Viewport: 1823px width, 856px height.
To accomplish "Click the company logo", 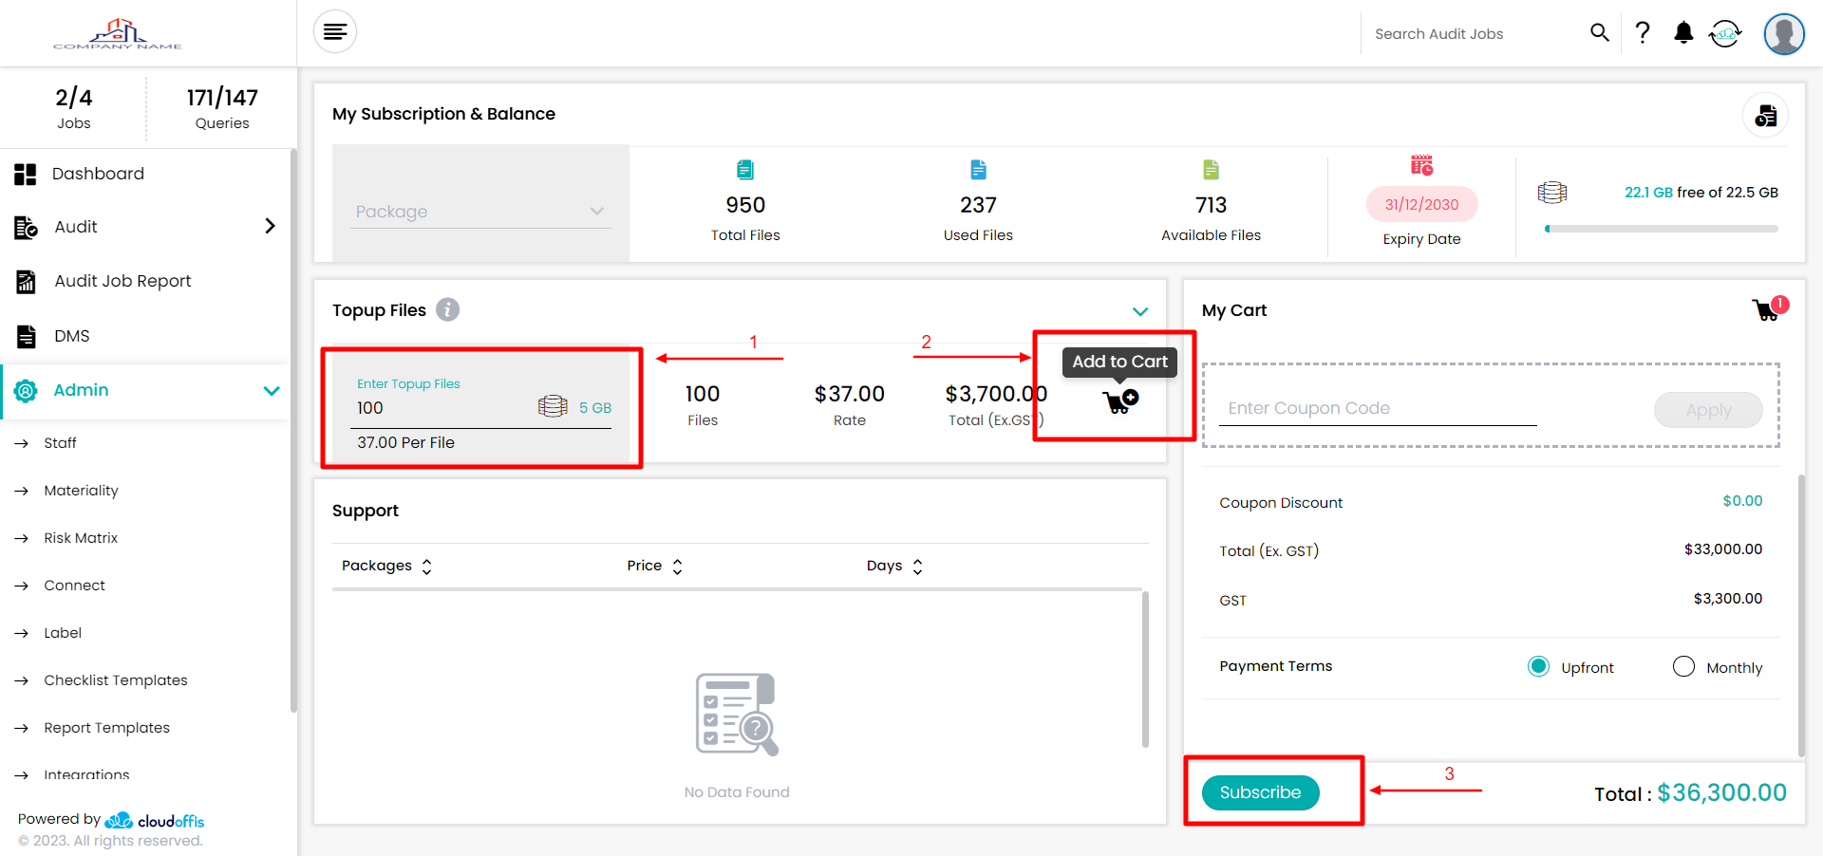I will [x=118, y=34].
